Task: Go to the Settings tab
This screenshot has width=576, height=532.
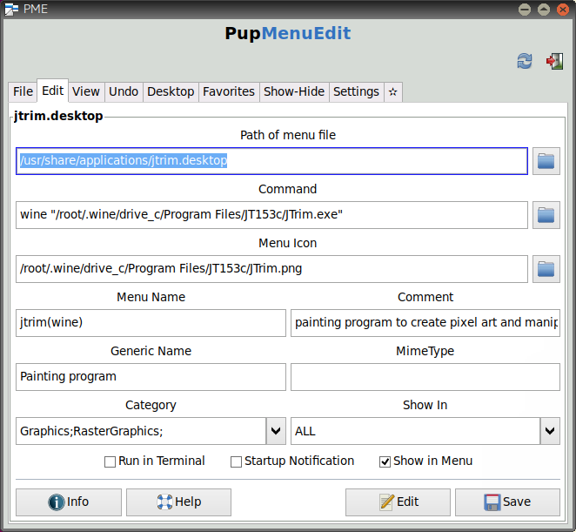Action: 356,92
